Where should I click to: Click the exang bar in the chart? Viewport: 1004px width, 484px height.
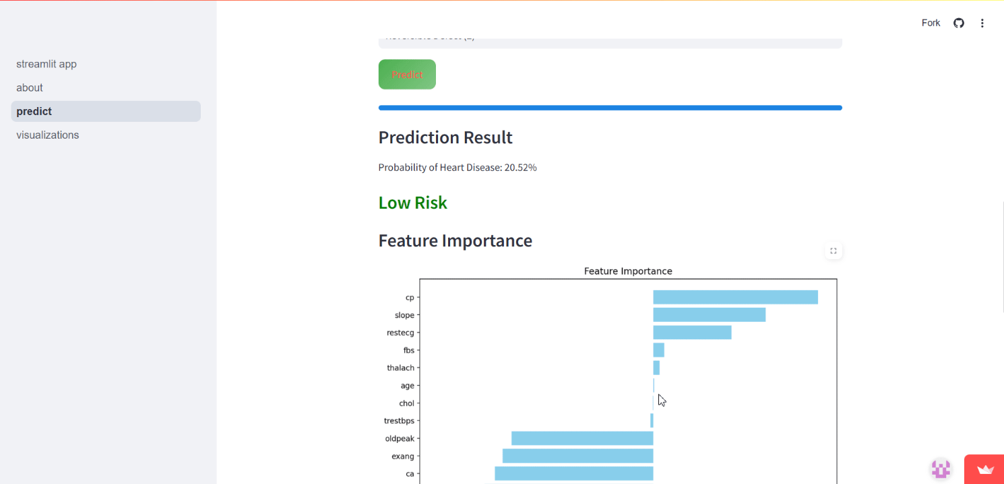point(577,456)
